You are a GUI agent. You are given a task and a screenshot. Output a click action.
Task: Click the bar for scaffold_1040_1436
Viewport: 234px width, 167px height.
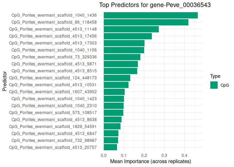pos(150,15)
